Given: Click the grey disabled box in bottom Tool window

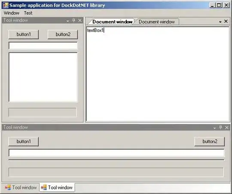Looking at the screenshot, I should click(116, 172).
